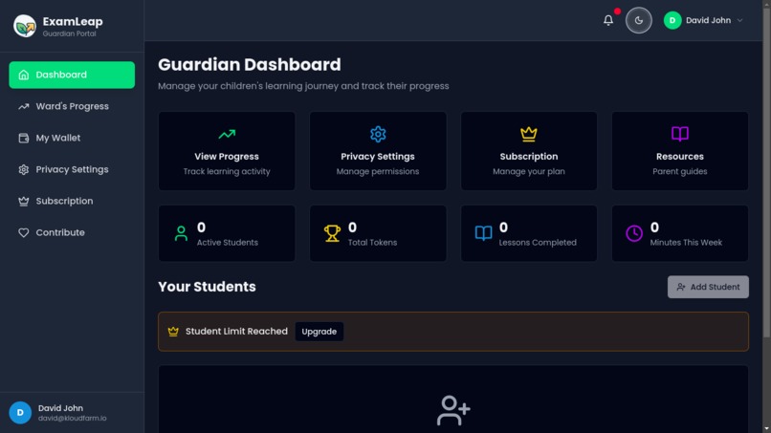The width and height of the screenshot is (771, 433).
Task: Open the Privacy Settings card
Action: pos(378,151)
